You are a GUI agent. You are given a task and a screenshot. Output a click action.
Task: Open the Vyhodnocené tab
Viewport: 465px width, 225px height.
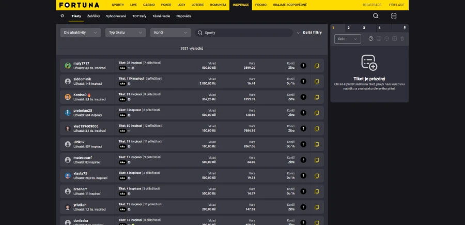(x=116, y=16)
